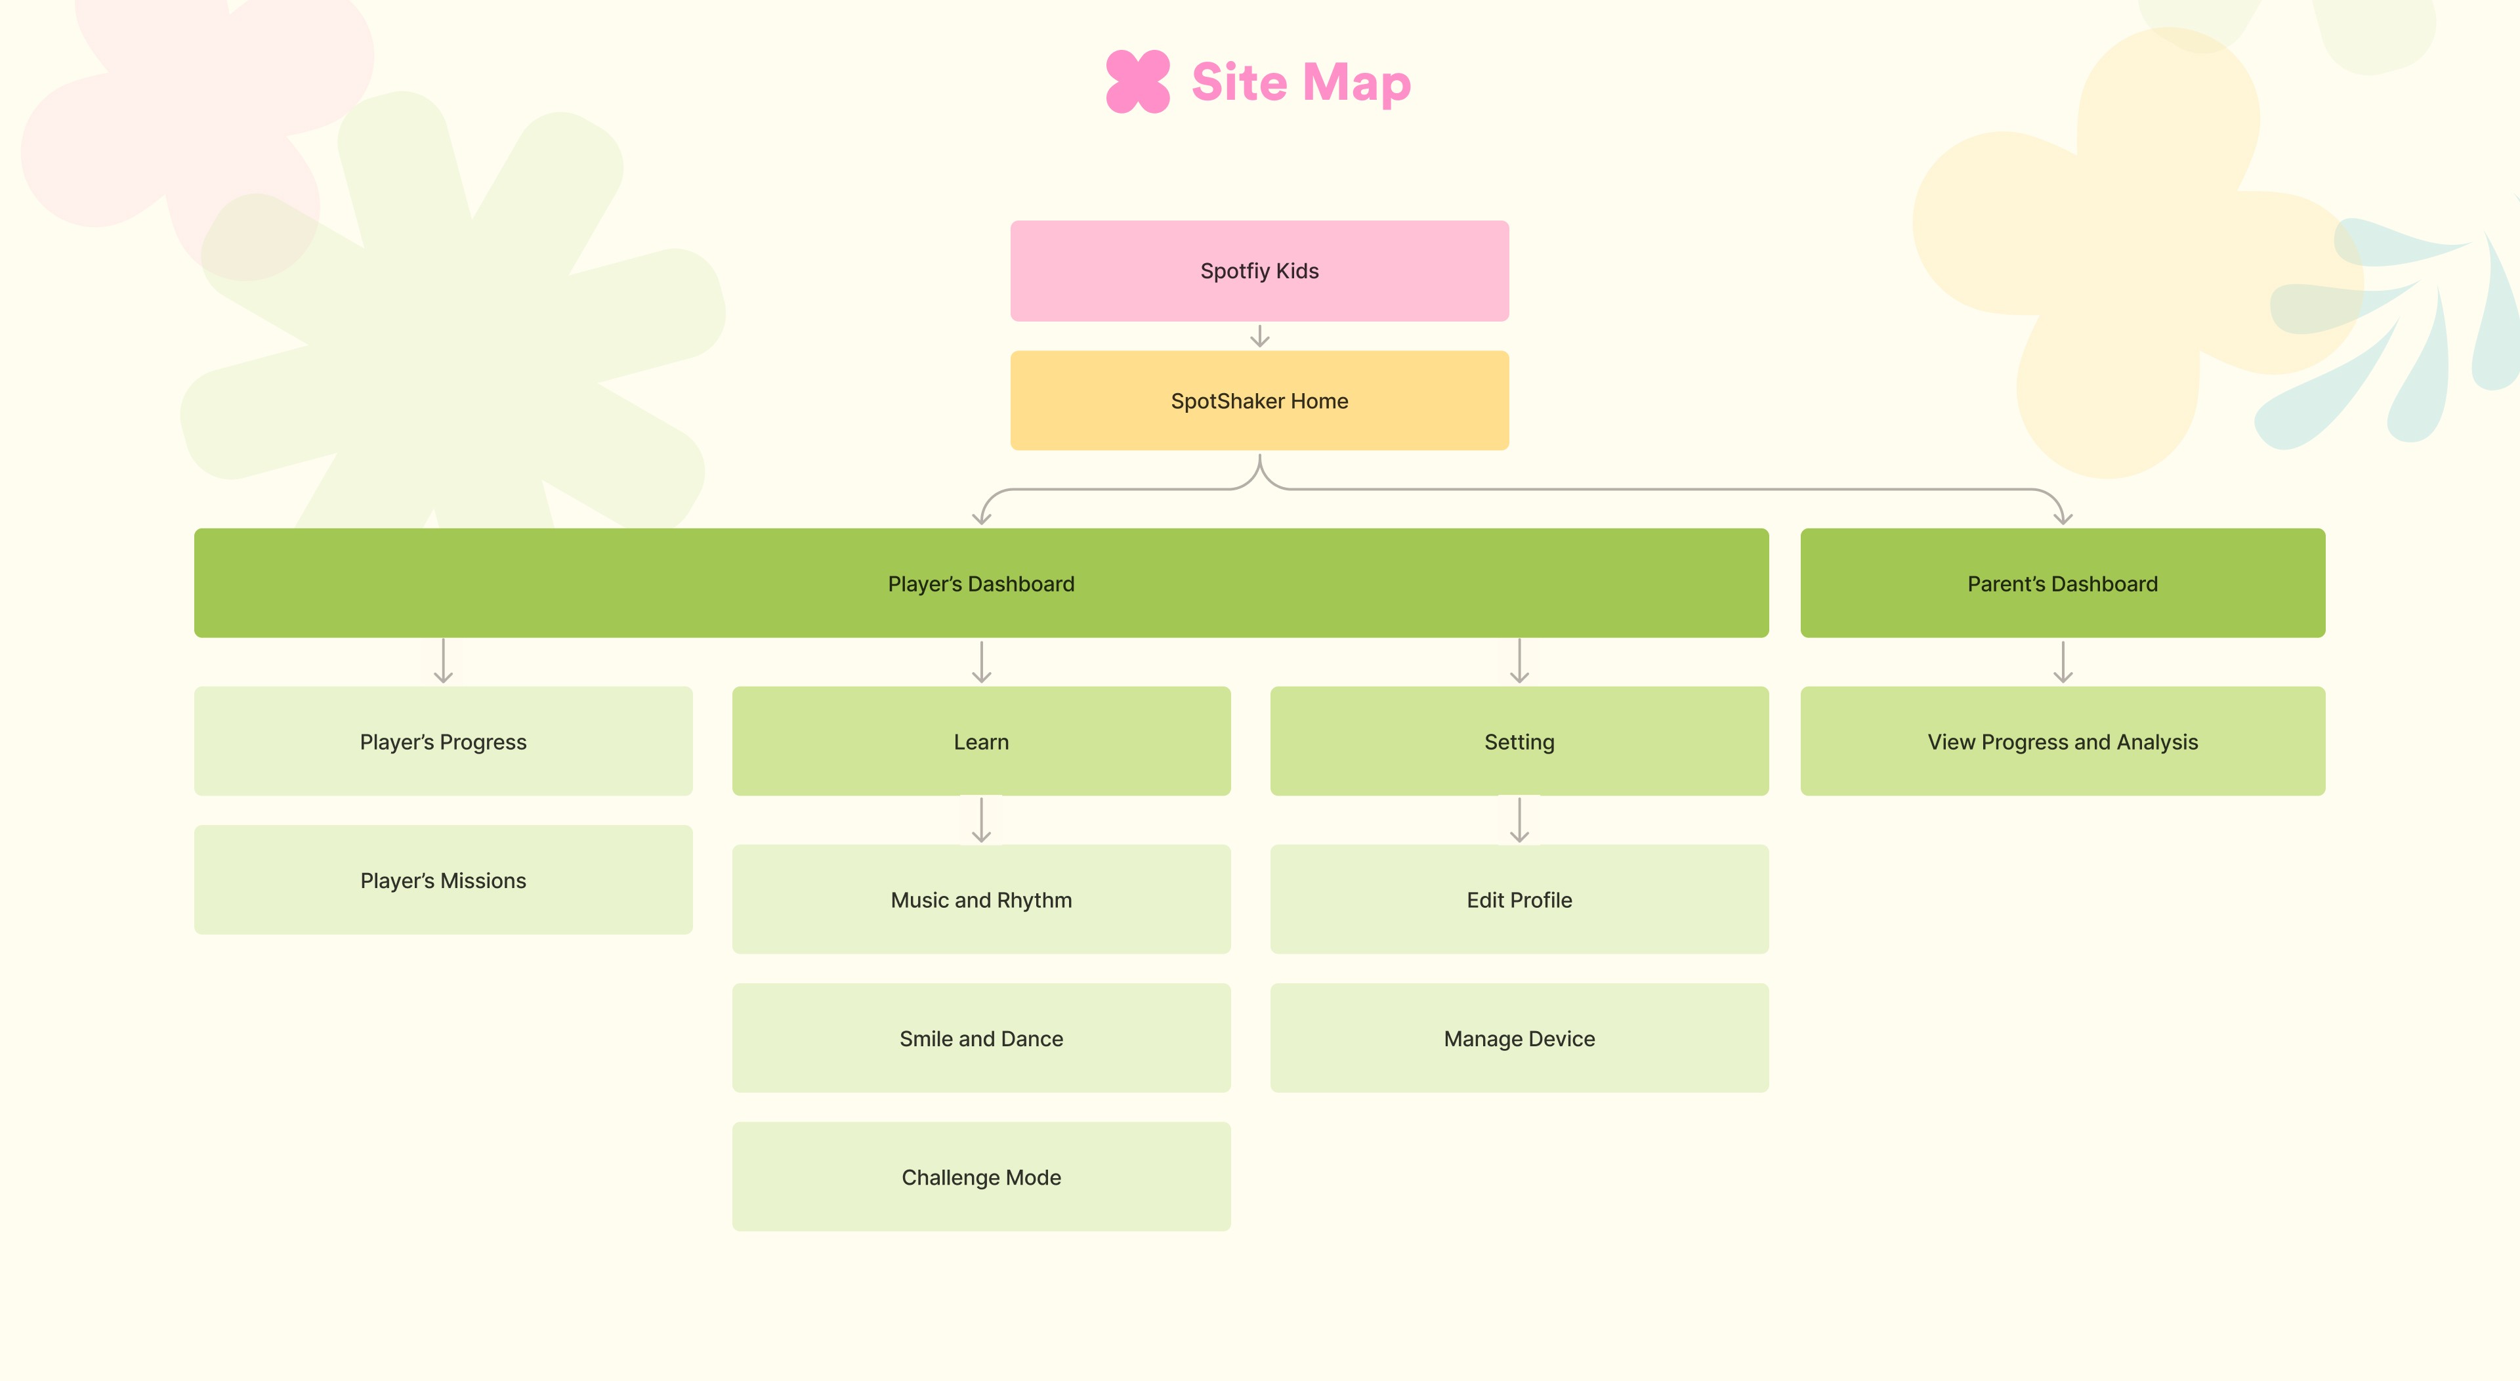
Task: Click the arrow below the Setting box
Action: 1519,820
